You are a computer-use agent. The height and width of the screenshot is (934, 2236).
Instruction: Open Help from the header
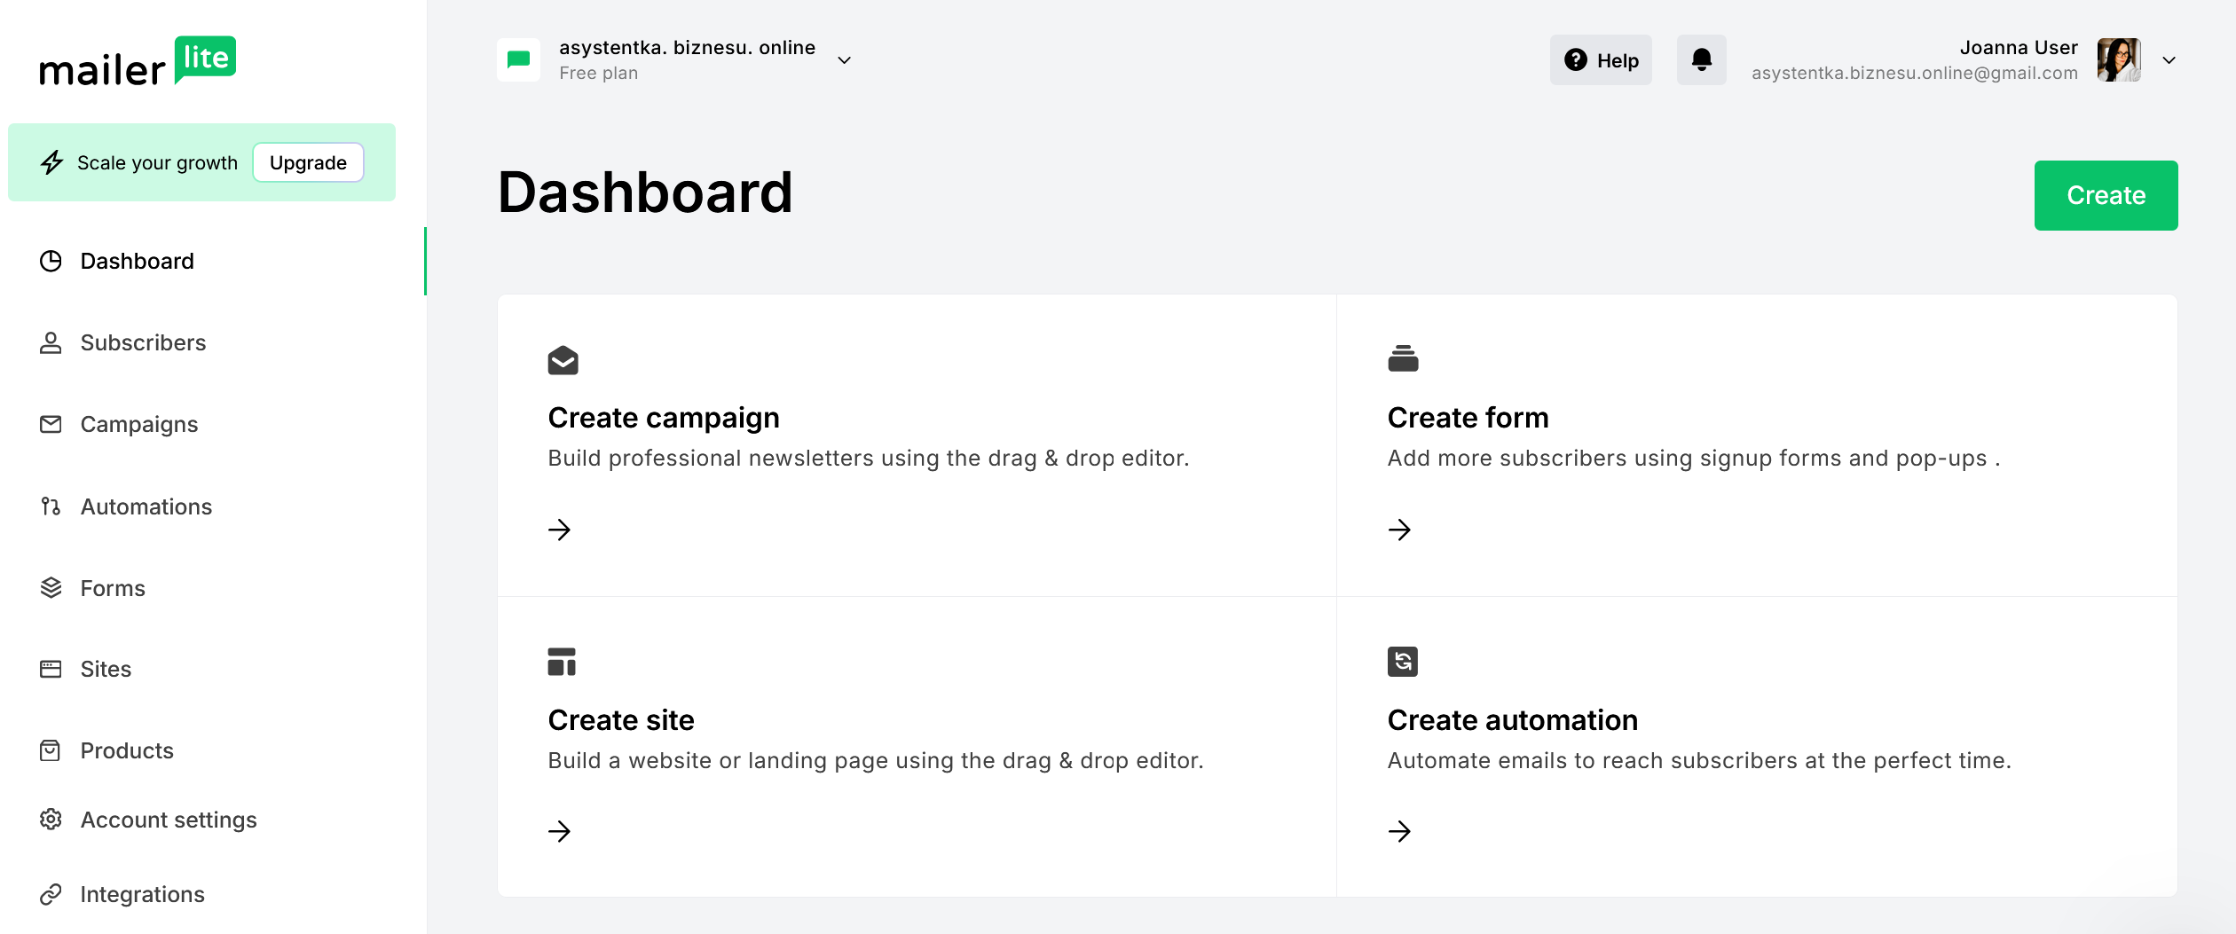point(1600,59)
